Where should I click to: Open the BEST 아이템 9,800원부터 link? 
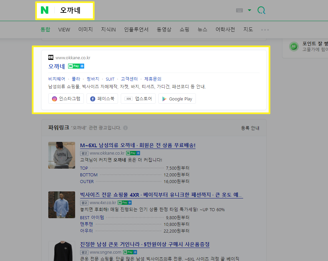point(134,217)
